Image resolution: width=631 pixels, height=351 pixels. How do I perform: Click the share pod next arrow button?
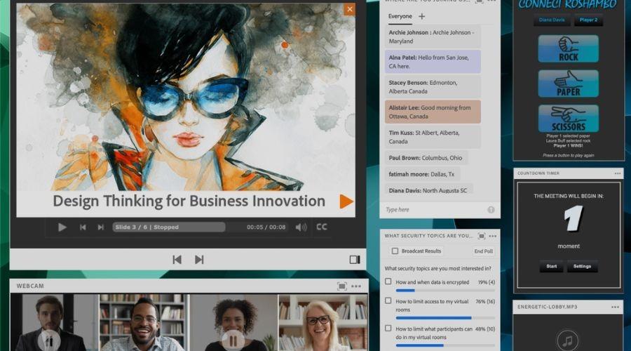pyautogui.click(x=199, y=260)
